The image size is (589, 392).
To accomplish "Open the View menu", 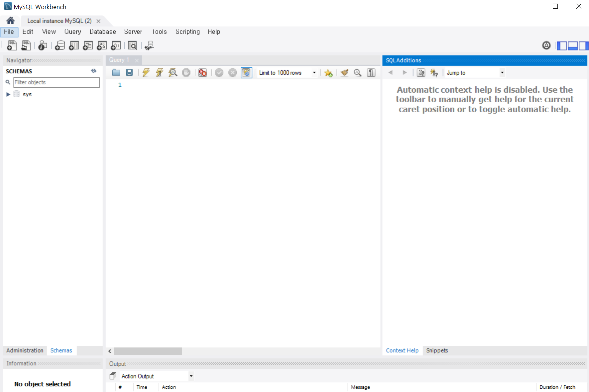I will (49, 32).
